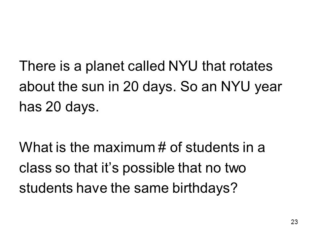
Task: Click the word "class"
Action: (x=35, y=168)
